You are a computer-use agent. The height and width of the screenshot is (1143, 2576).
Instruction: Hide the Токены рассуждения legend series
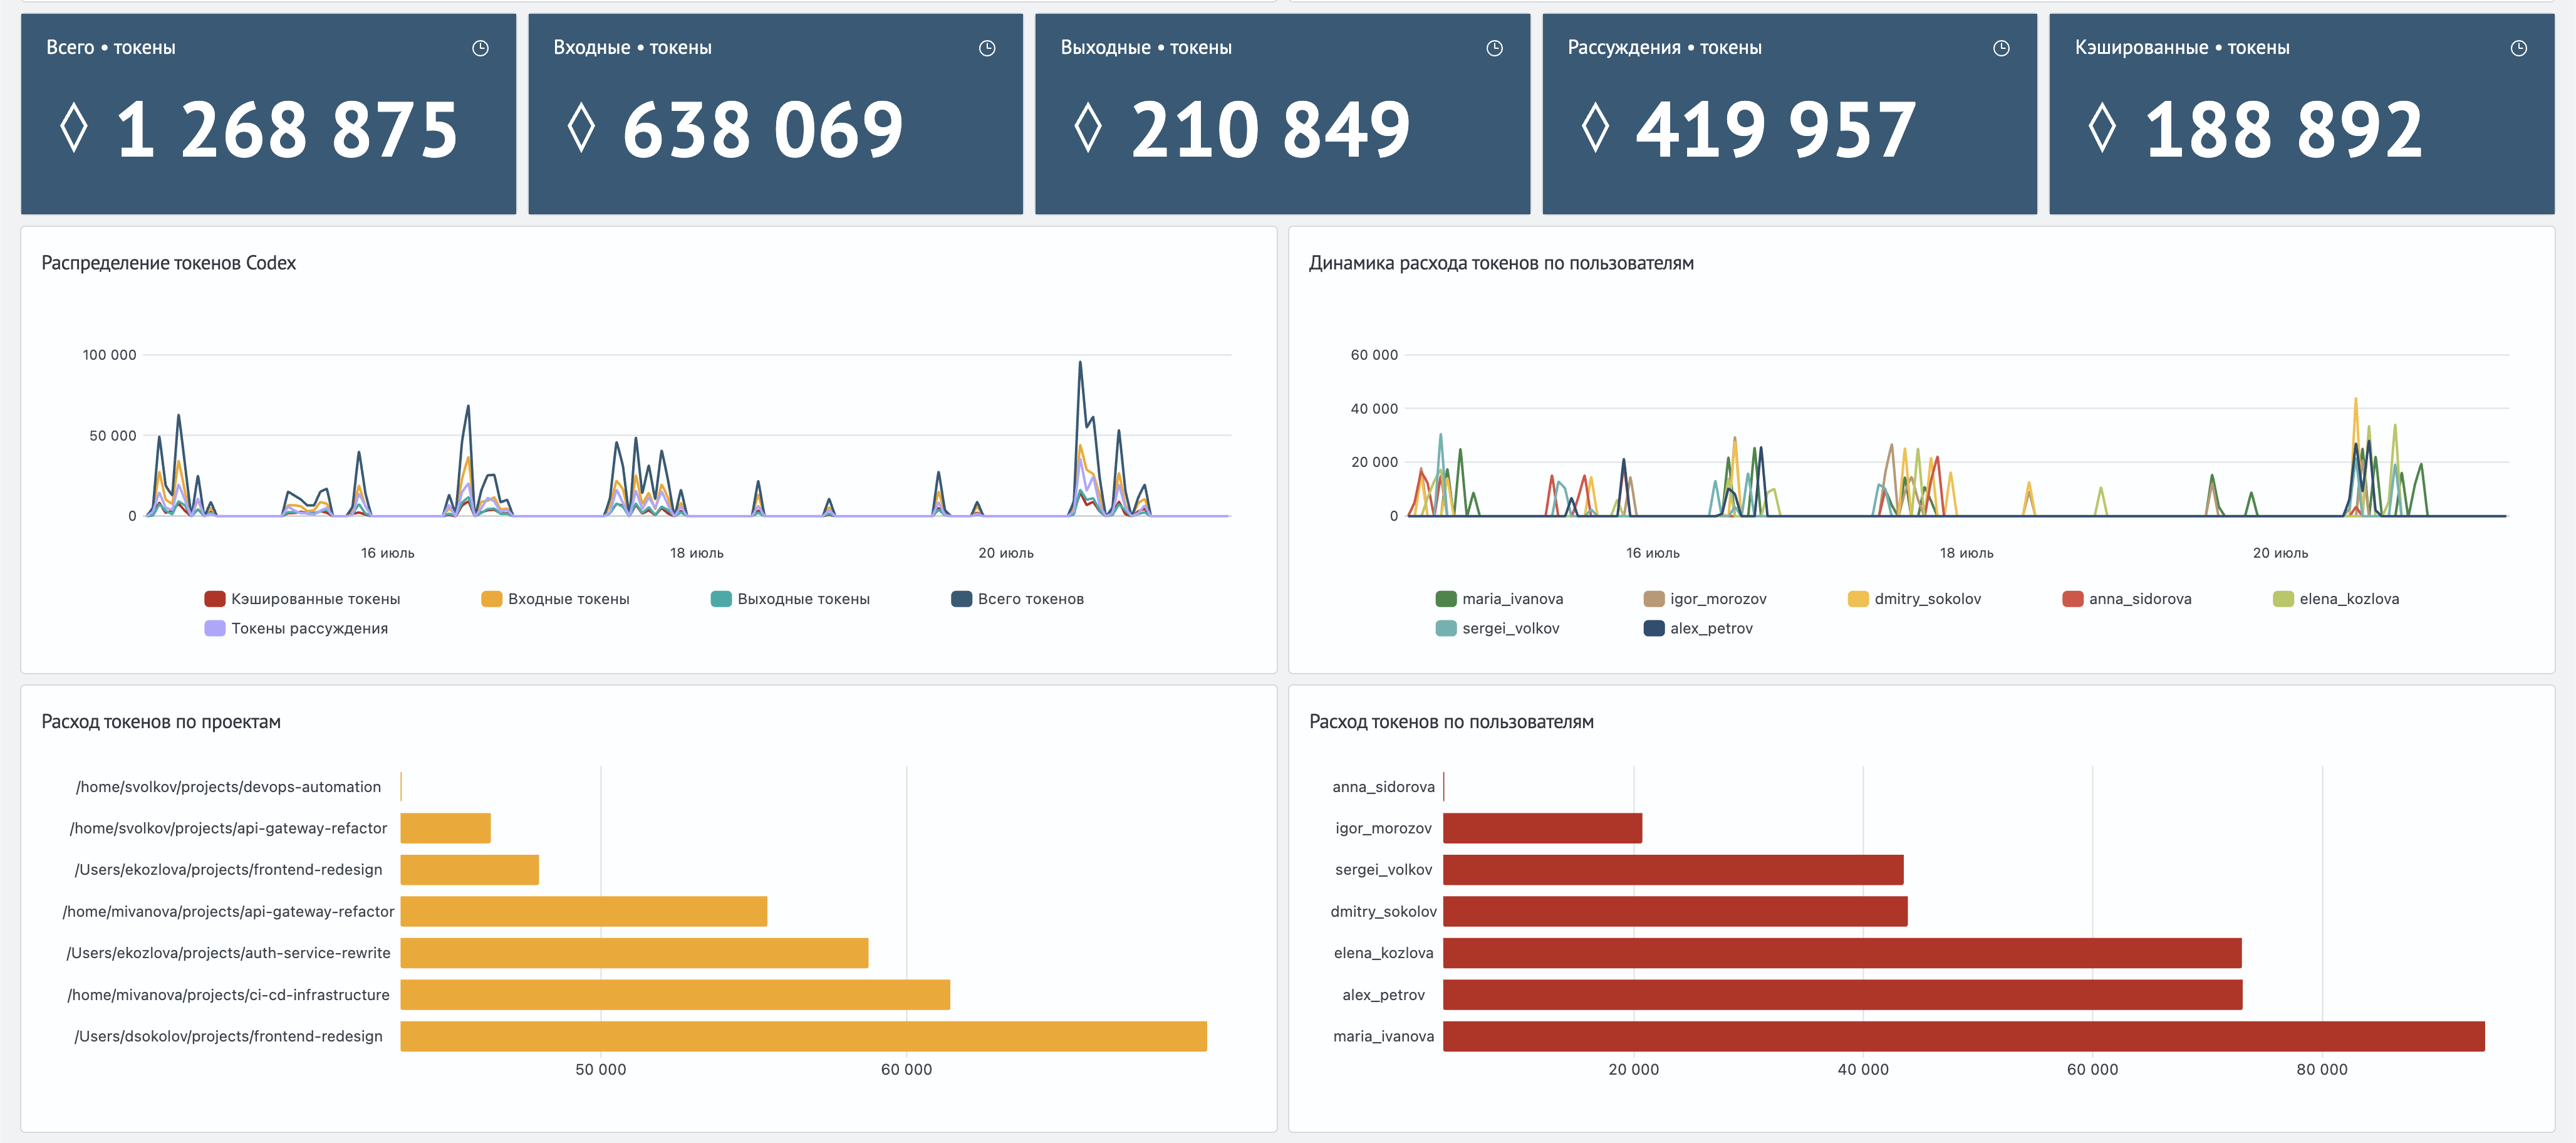coord(296,628)
